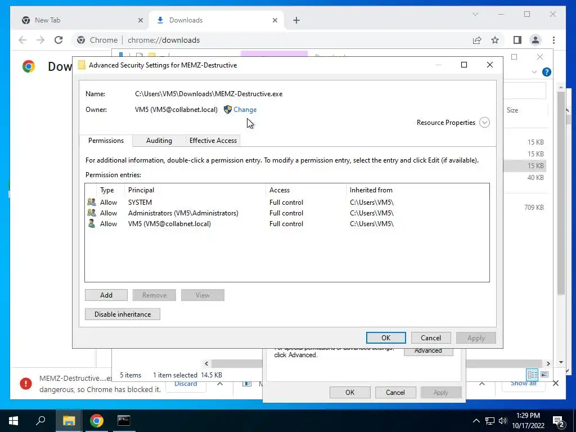Image resolution: width=576 pixels, height=432 pixels.
Task: Click Cancel in the Properties window
Action: point(395,392)
